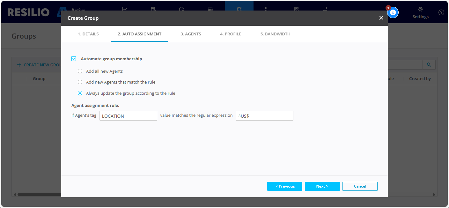Open Settings gear in top bar
This screenshot has height=208, width=449.
pyautogui.click(x=420, y=13)
